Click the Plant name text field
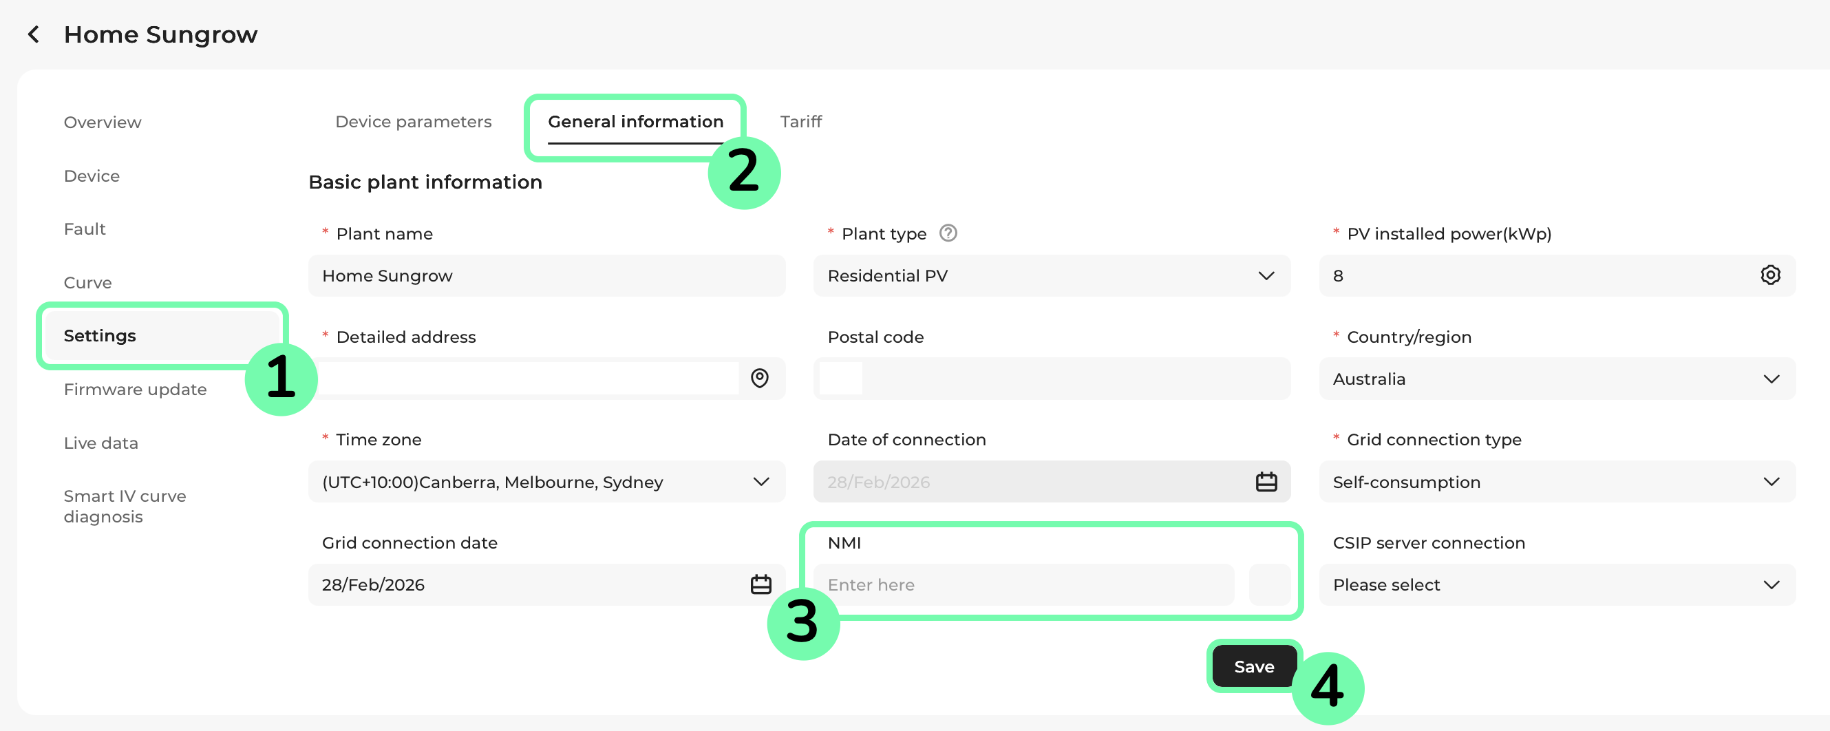This screenshot has height=731, width=1830. coord(546,275)
